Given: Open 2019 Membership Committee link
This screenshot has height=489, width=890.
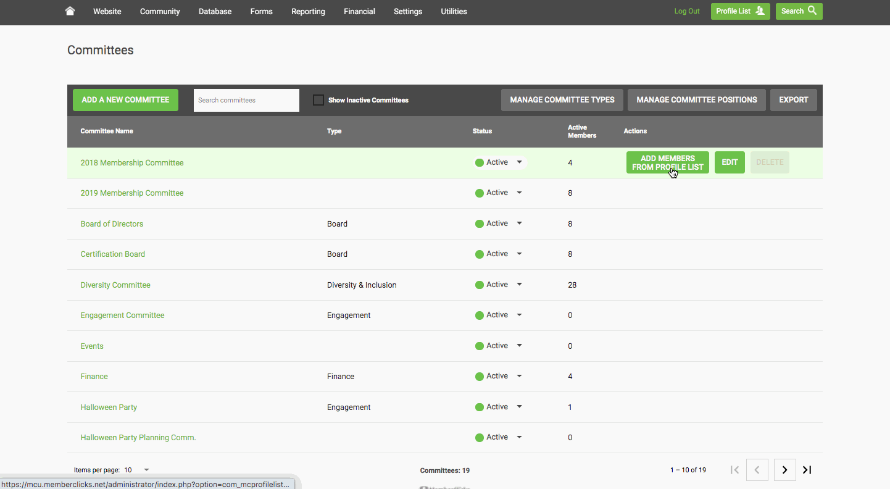Looking at the screenshot, I should tap(132, 193).
